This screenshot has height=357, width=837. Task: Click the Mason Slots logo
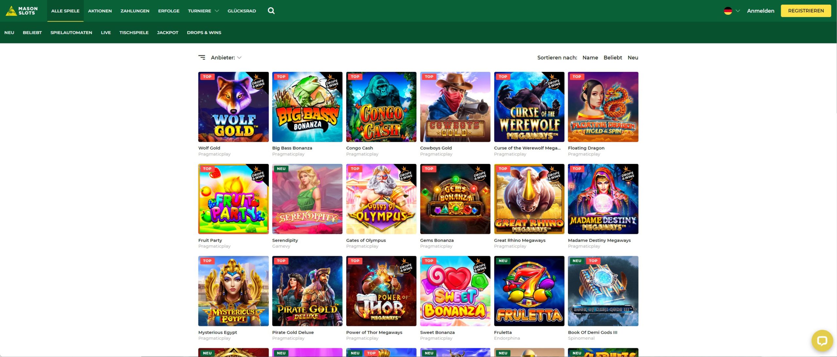click(22, 11)
